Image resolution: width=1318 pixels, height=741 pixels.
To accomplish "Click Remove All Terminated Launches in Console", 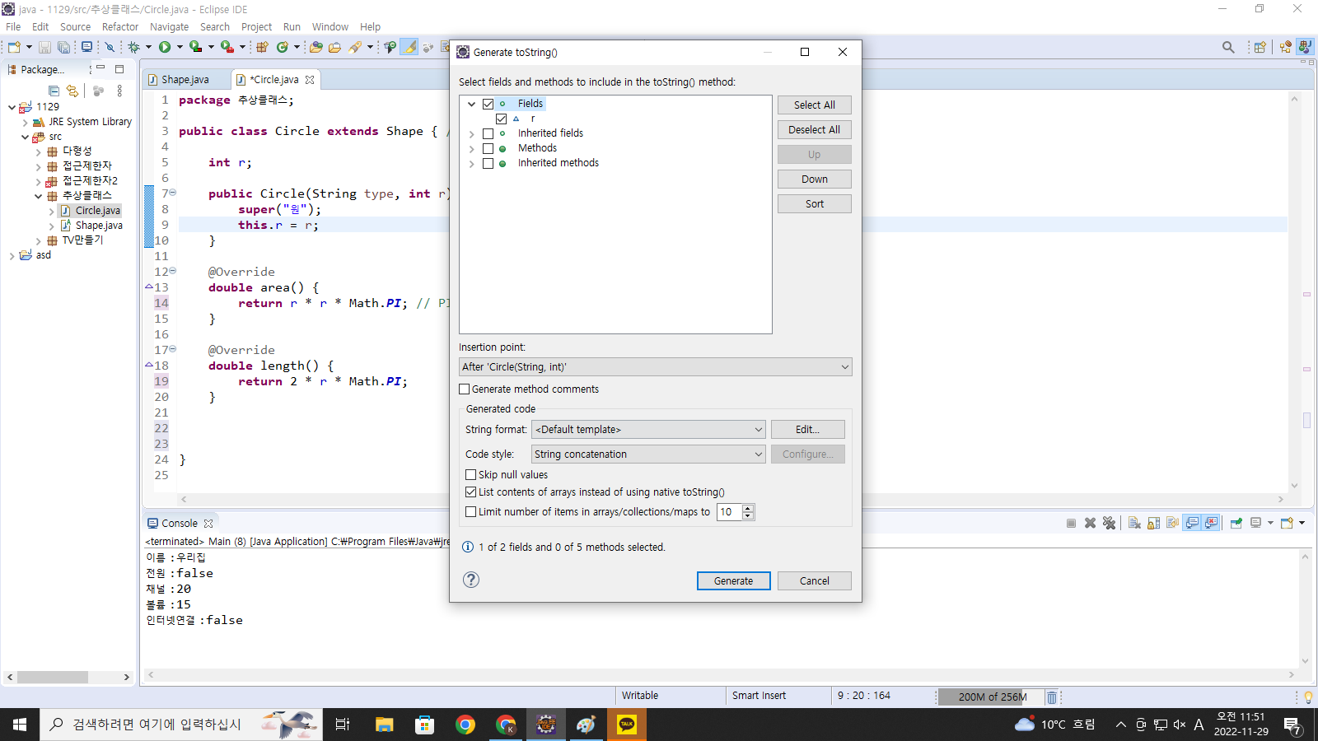I will coord(1109,523).
